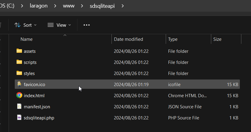Open the View dropdown
Viewport: 251px width, 132px height.
(x=59, y=25)
